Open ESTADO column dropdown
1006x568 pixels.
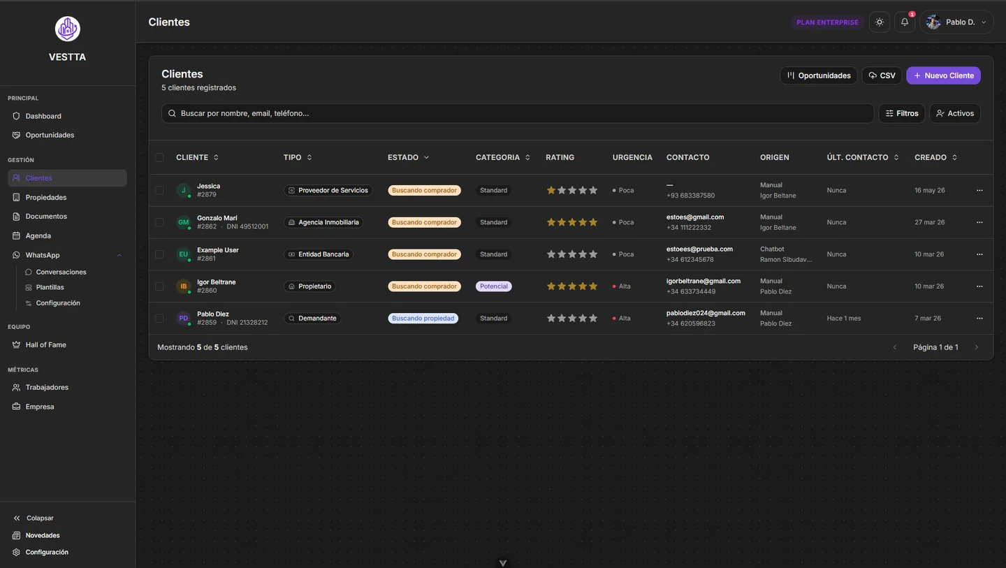[409, 157]
